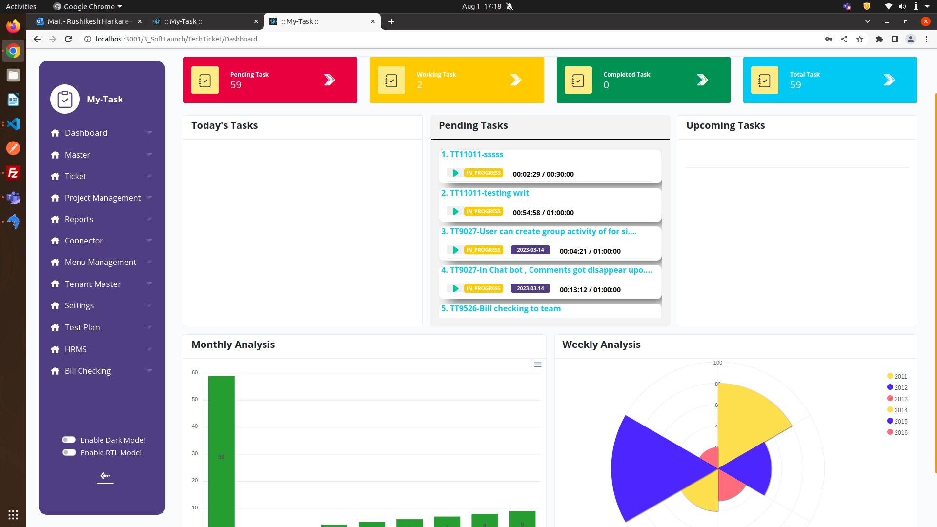Open task link TT11011-sssss
937x527 pixels.
point(472,154)
